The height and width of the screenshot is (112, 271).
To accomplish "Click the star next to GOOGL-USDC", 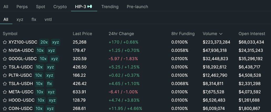I will pos(5,59).
